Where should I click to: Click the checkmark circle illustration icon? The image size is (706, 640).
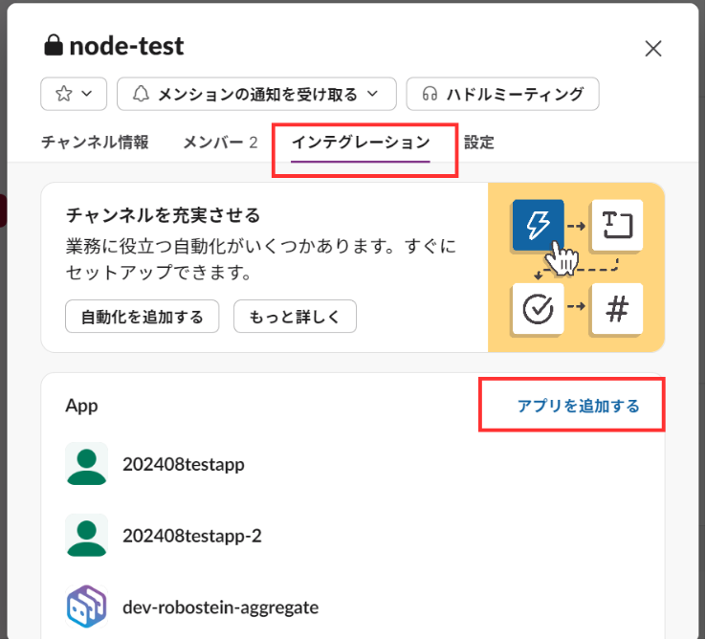pyautogui.click(x=538, y=309)
